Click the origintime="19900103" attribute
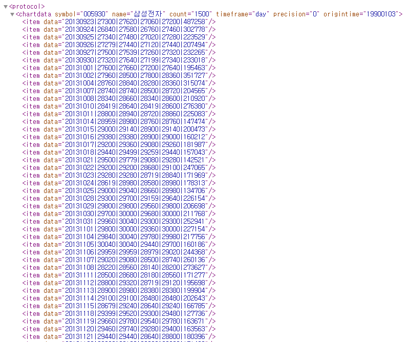 [x=361, y=14]
